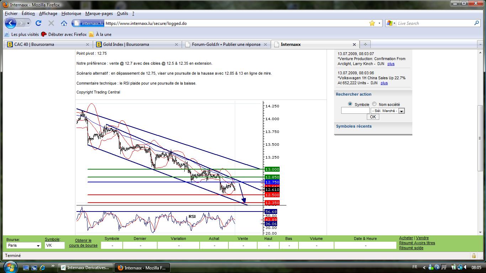Click the stop loading X icon

tap(51, 23)
